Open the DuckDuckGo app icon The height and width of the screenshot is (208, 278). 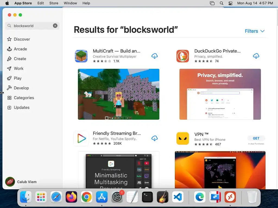pyautogui.click(x=183, y=56)
